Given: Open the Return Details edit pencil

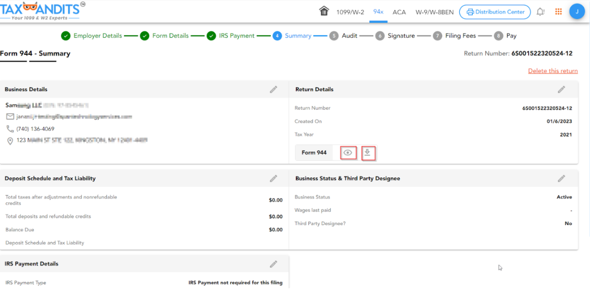Looking at the screenshot, I should pyautogui.click(x=562, y=89).
